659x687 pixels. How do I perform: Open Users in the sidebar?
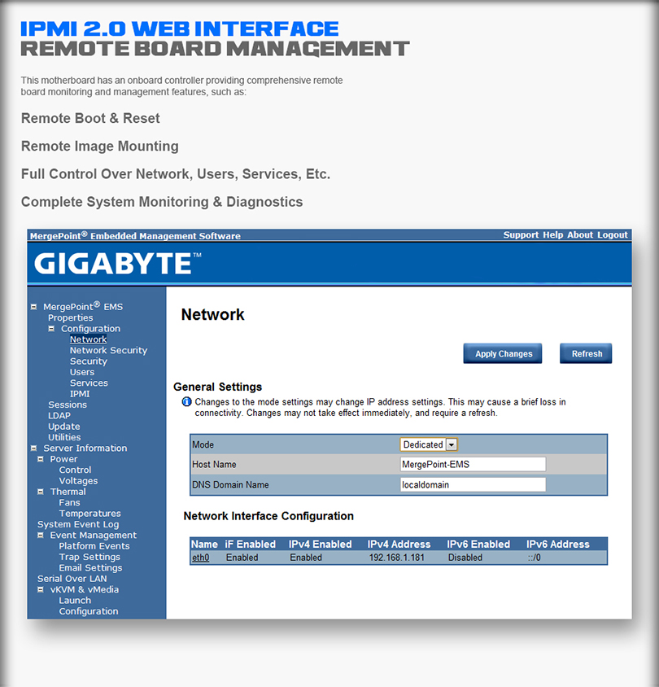[x=82, y=372]
